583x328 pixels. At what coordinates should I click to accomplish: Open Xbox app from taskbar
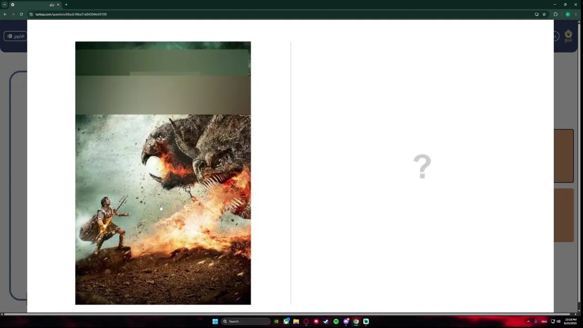286,321
